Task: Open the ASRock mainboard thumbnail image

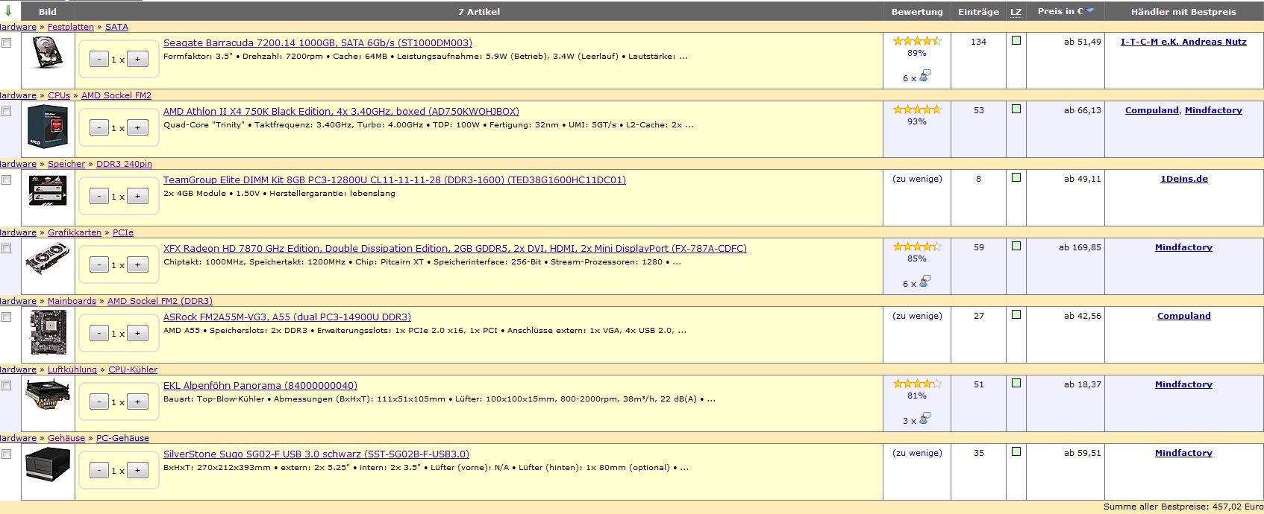Action: [48, 333]
